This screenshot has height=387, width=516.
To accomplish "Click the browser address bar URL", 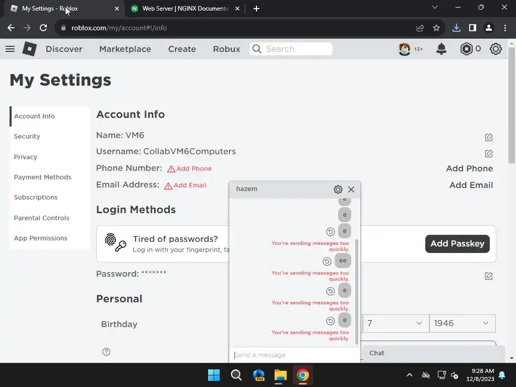I will tap(119, 28).
